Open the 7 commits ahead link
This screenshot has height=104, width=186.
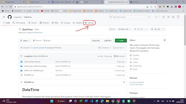(x=37, y=48)
